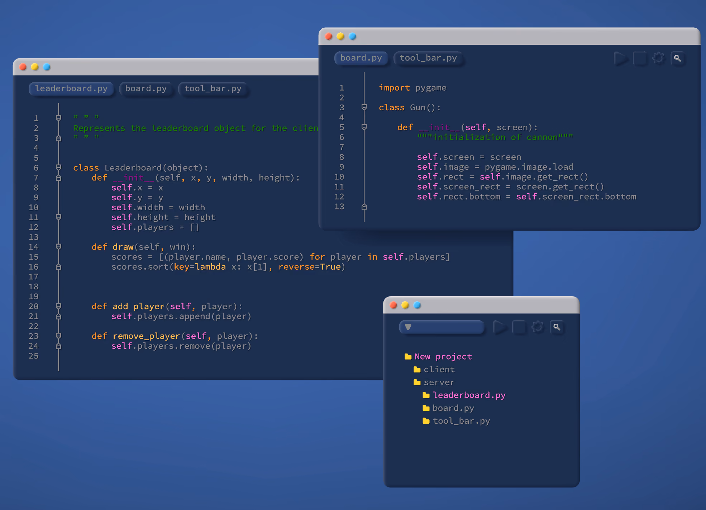Close the leaderboard editor window with red button
This screenshot has width=706, height=510.
point(23,67)
